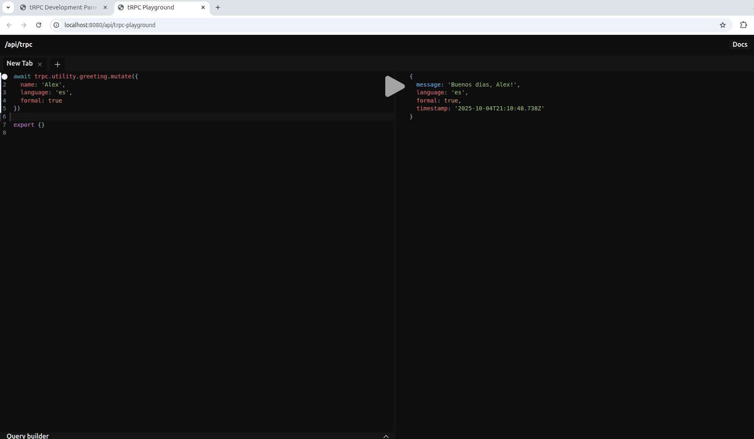Screen dimensions: 754x439
Task: Click the browser forward arrow
Action: click(x=24, y=25)
